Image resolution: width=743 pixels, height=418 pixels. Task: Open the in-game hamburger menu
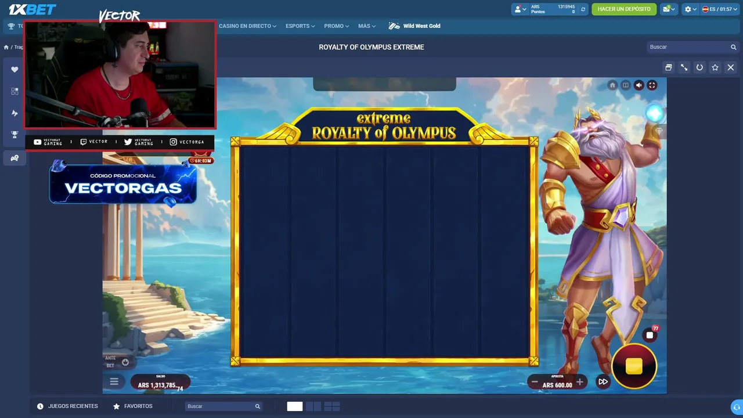[x=114, y=381]
